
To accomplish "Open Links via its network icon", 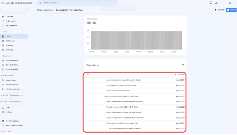I will click(x=3, y=108).
